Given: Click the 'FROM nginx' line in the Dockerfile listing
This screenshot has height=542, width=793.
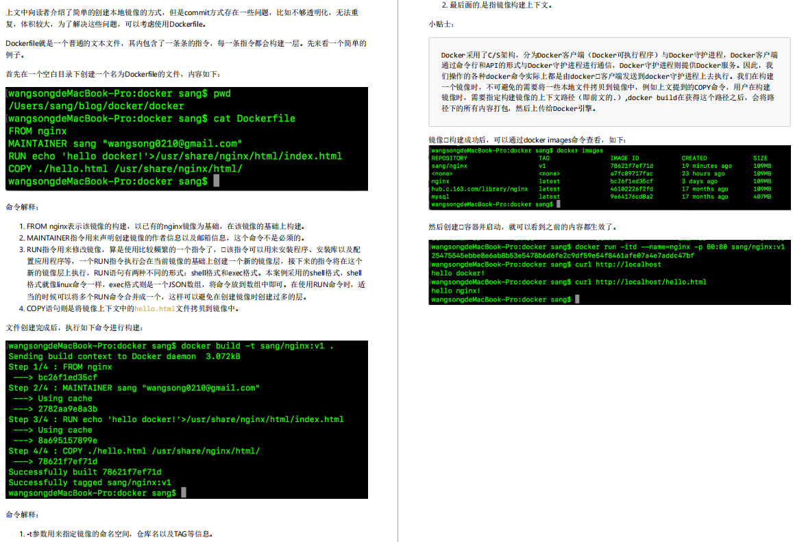Looking at the screenshot, I should click(38, 132).
